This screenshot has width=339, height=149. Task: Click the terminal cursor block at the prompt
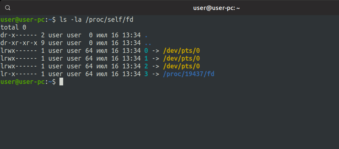pos(61,82)
